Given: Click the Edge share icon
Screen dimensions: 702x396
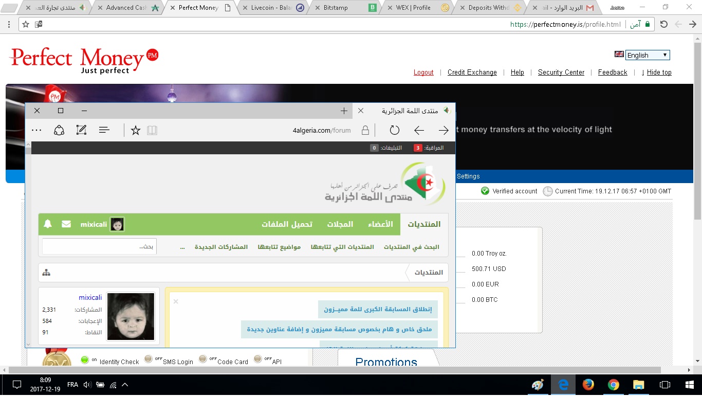Looking at the screenshot, I should (59, 131).
